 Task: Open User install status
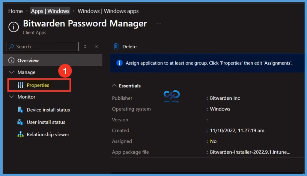[46, 122]
